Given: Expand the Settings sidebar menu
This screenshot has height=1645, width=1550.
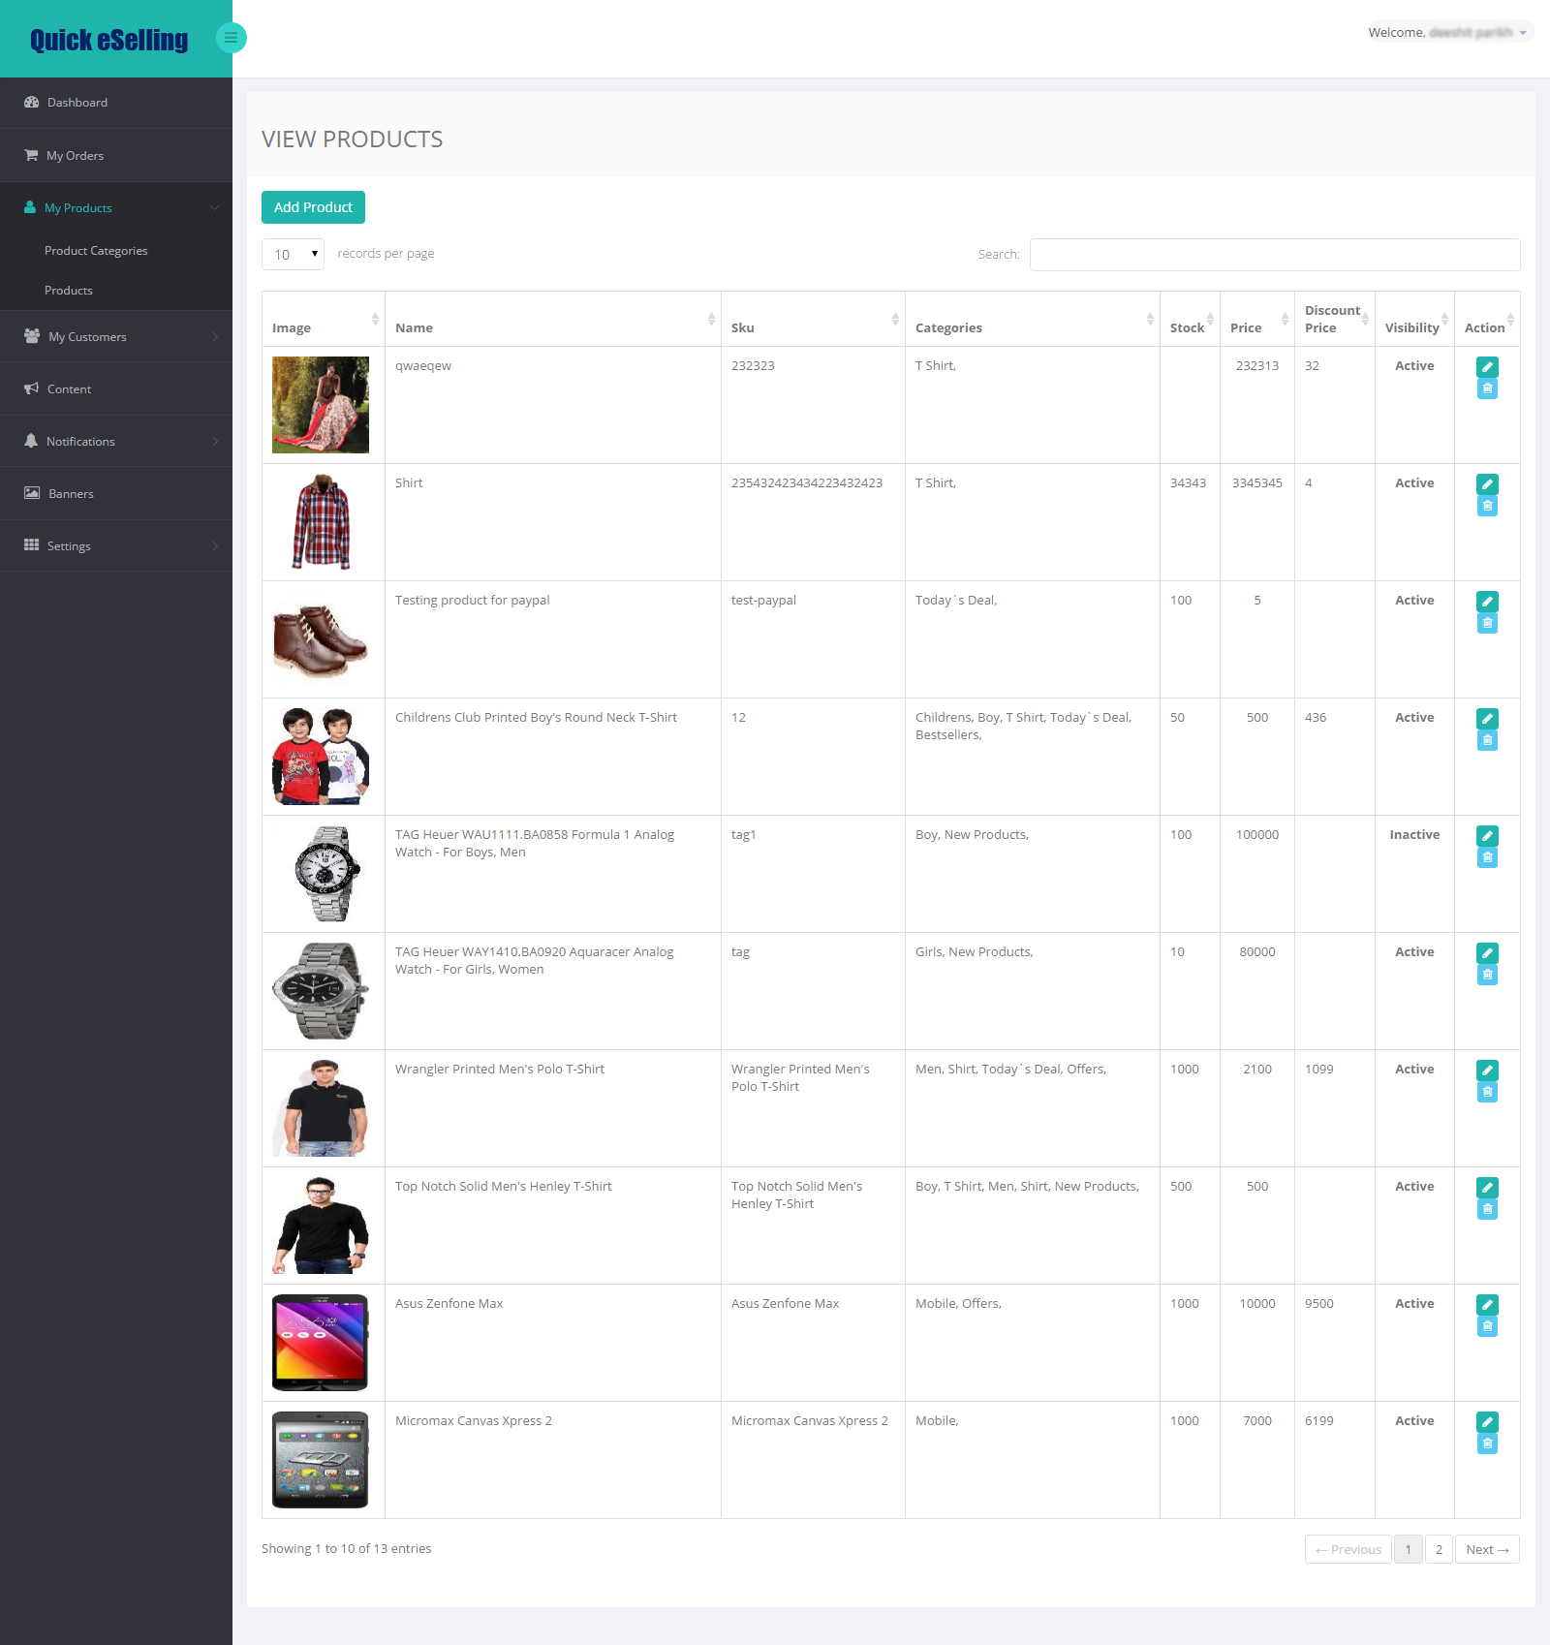Looking at the screenshot, I should click(116, 545).
